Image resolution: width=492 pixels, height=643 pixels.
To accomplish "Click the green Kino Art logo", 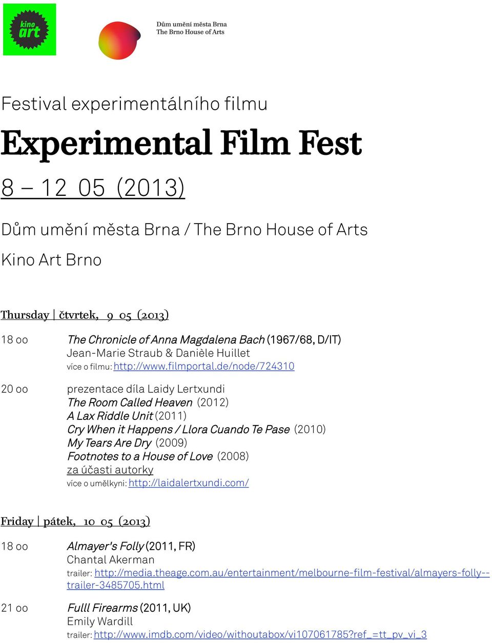I will (x=29, y=29).
